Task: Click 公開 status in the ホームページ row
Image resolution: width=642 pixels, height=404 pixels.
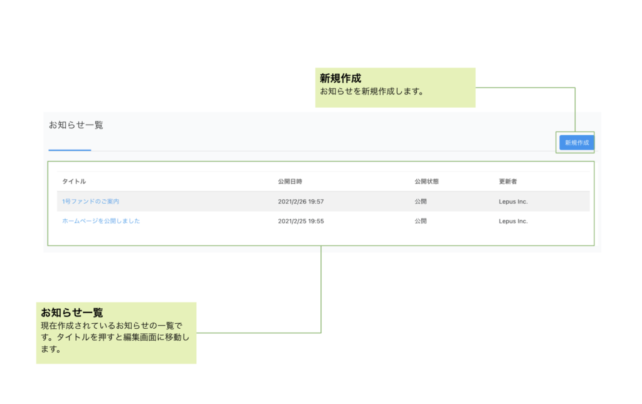Action: (420, 221)
